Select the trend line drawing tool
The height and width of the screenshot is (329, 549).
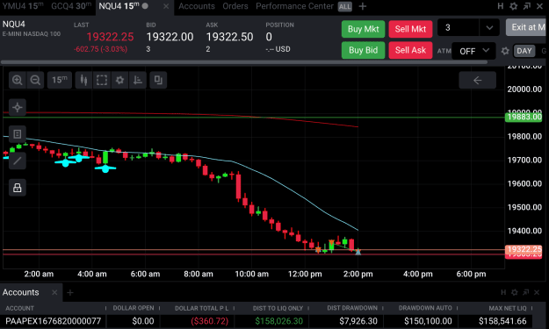(x=18, y=161)
